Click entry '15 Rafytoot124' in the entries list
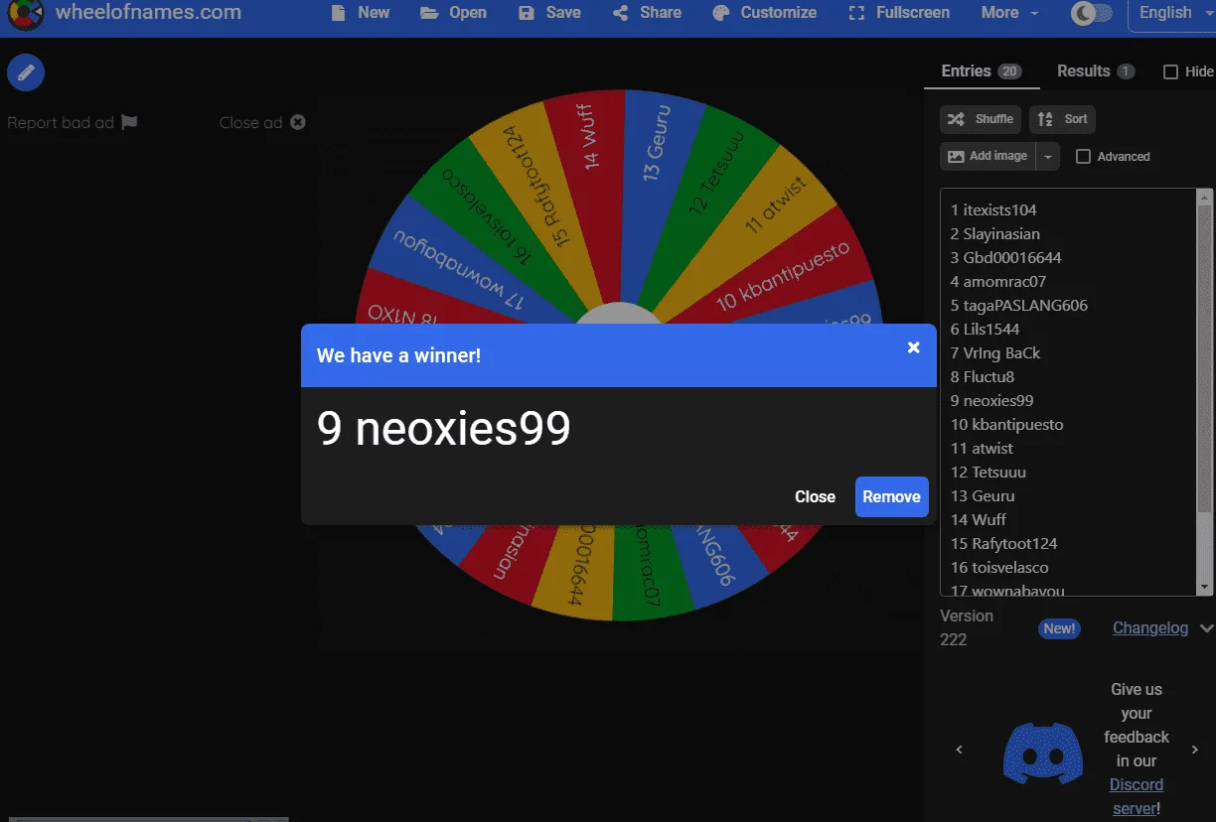 click(x=1004, y=544)
